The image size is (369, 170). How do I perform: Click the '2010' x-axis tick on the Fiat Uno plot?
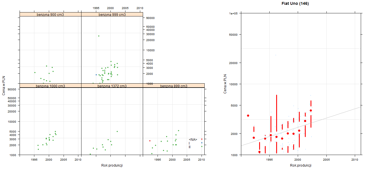[x=355, y=160]
